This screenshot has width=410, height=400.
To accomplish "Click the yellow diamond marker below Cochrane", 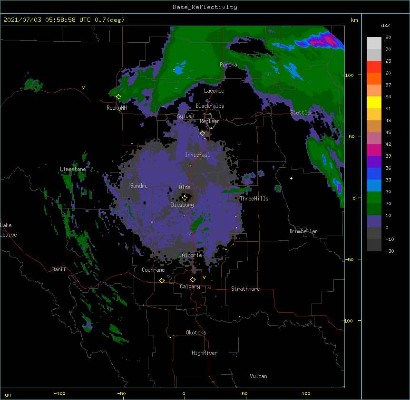I will (x=162, y=280).
